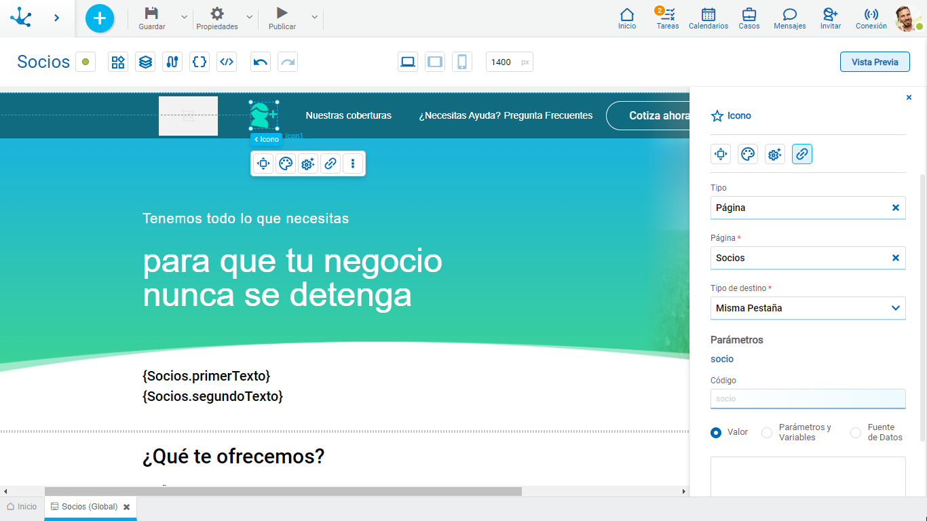The image size is (927, 521).
Task: Click the horizontal scrollbar of canvas
Action: coord(283,491)
